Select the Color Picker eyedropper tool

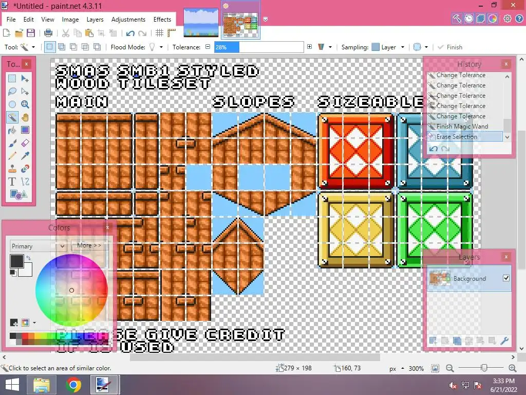[x=25, y=156]
